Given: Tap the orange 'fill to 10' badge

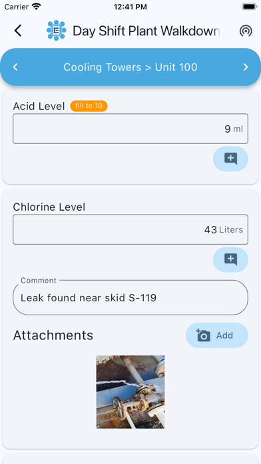Looking at the screenshot, I should click(x=89, y=106).
